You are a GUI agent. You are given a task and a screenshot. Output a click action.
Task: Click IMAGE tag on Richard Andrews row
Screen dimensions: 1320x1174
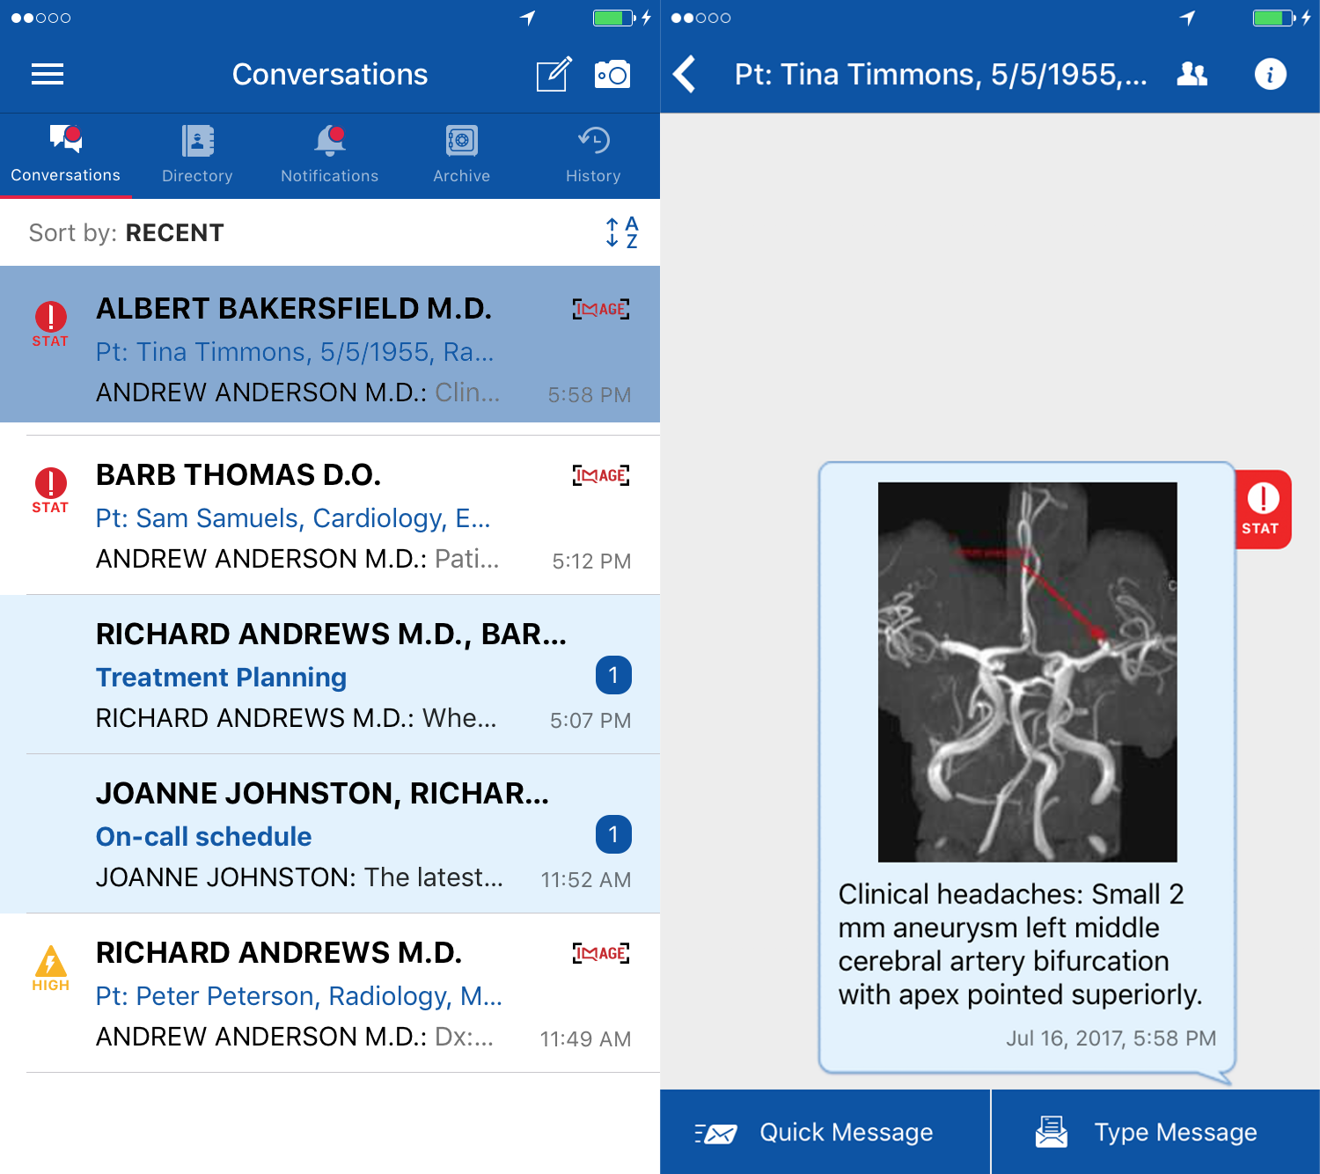pyautogui.click(x=601, y=953)
